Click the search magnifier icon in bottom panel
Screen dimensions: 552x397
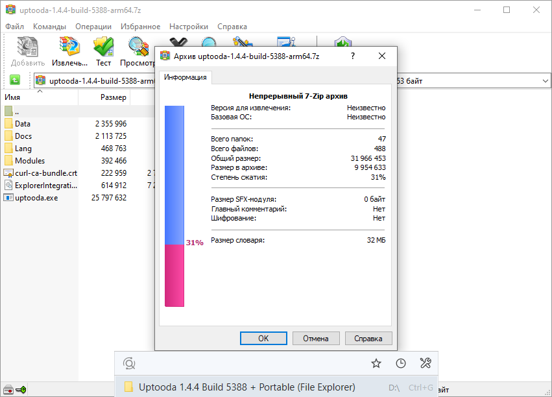tap(129, 363)
